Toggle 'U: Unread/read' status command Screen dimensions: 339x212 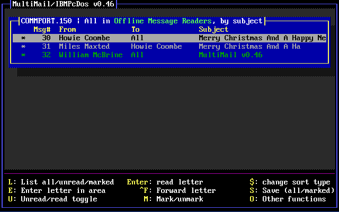point(52,199)
